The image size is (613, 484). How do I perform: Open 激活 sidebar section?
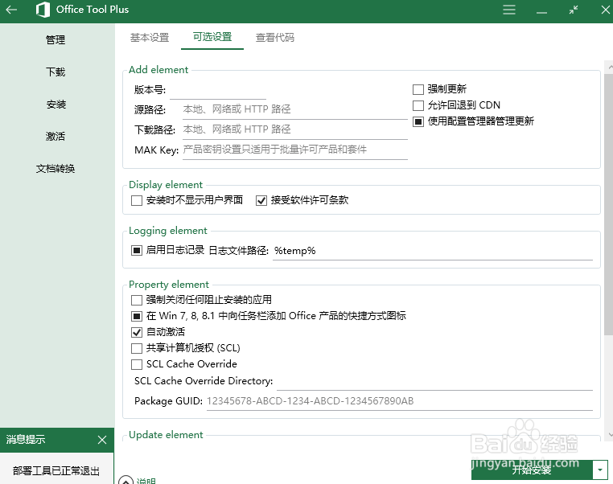tap(56, 137)
